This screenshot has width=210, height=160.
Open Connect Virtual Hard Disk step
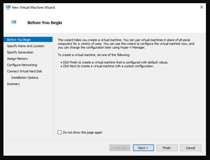(x=25, y=71)
